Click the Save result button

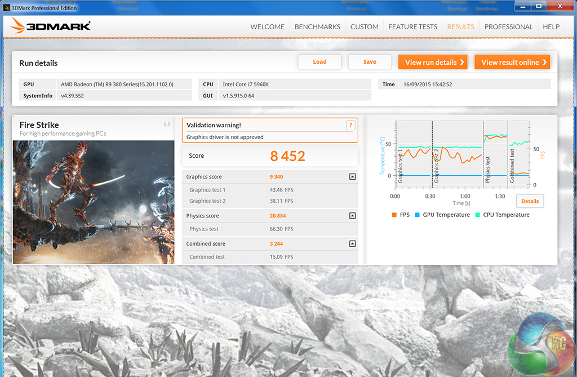(x=370, y=62)
